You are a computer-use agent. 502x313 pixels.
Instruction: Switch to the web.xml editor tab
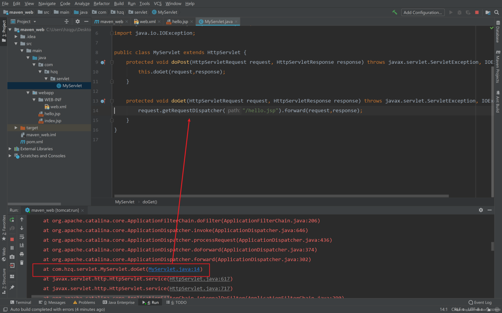tap(147, 22)
